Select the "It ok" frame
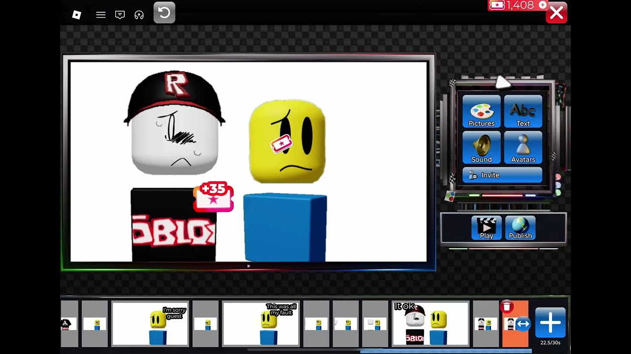 point(430,324)
